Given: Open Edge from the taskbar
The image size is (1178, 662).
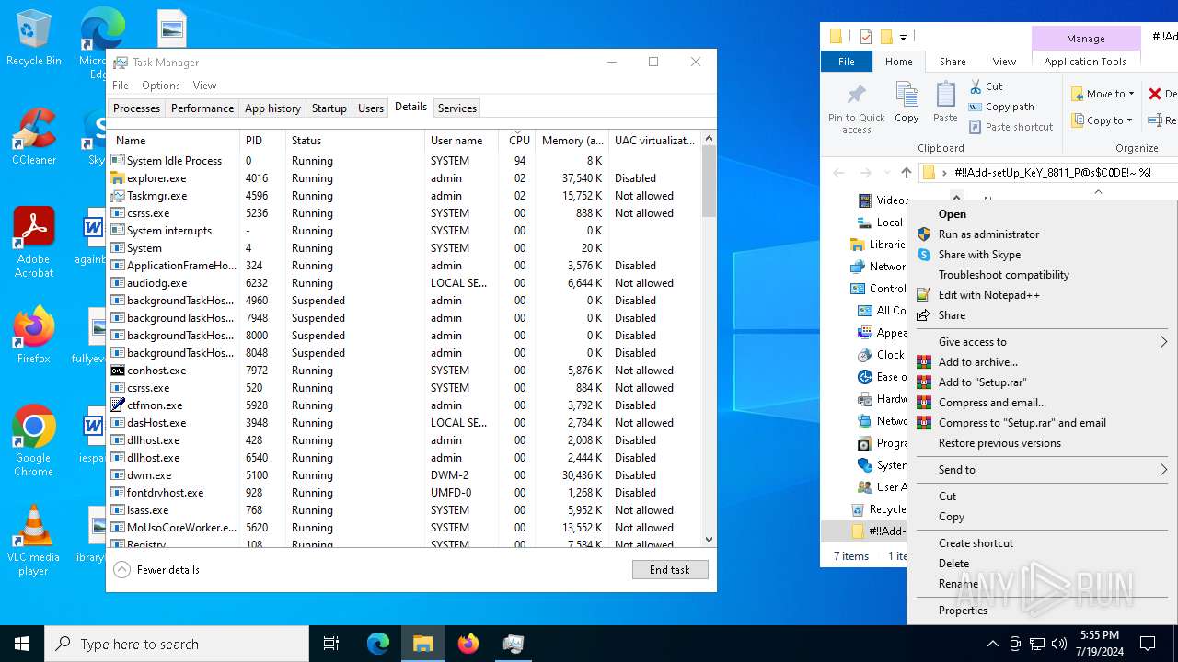Looking at the screenshot, I should (378, 644).
